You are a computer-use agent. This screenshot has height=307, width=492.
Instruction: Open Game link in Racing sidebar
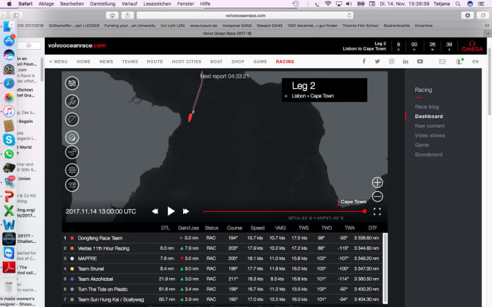click(x=422, y=145)
